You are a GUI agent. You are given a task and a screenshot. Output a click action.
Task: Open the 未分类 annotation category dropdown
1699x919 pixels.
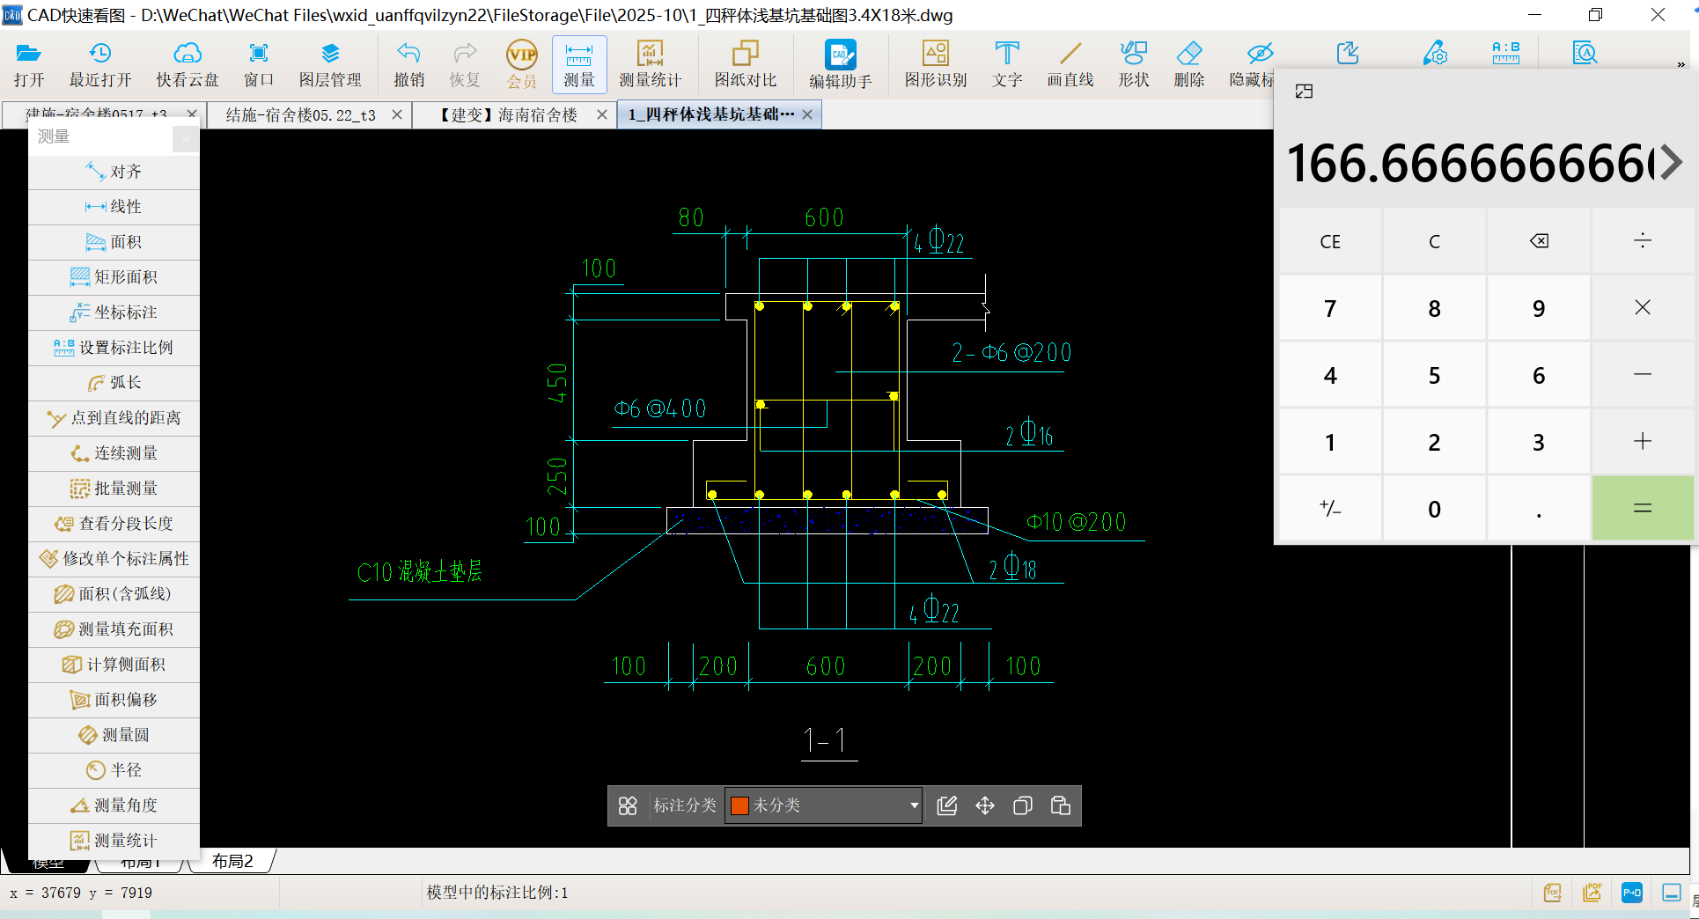pos(914,805)
